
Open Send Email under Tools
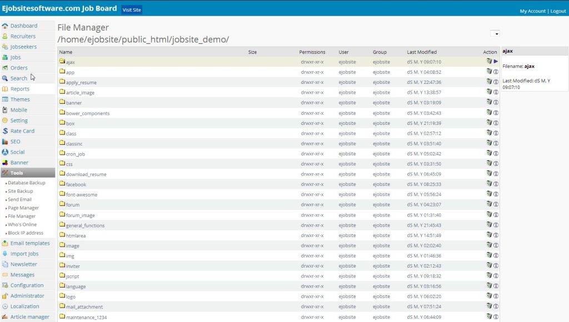[19, 199]
